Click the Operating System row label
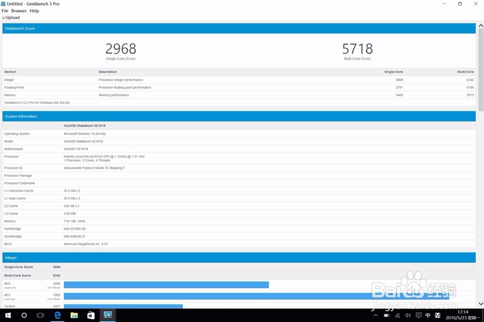This screenshot has width=484, height=322. coord(17,134)
